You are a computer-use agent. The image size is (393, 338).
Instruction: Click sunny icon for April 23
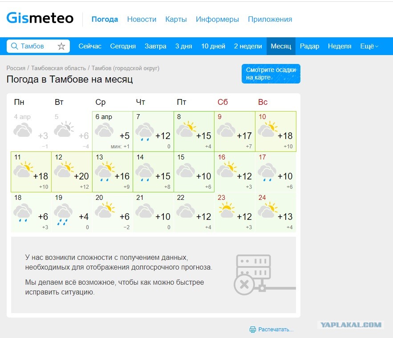tap(227, 210)
